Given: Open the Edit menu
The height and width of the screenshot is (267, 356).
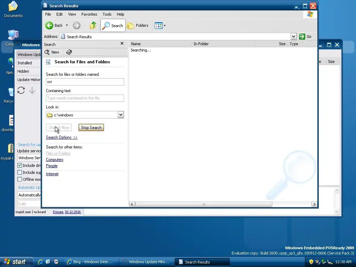Looking at the screenshot, I should (x=59, y=14).
